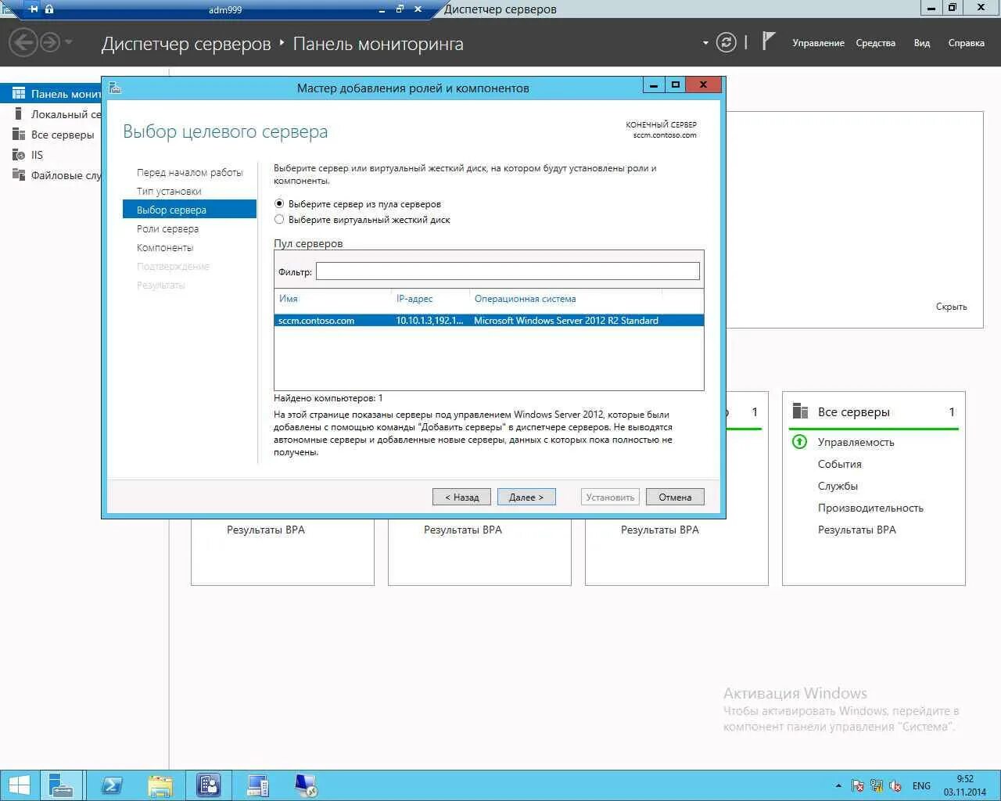Show hidden tray icons arrow
Viewport: 1001px width, 801px height.
pyautogui.click(x=838, y=785)
